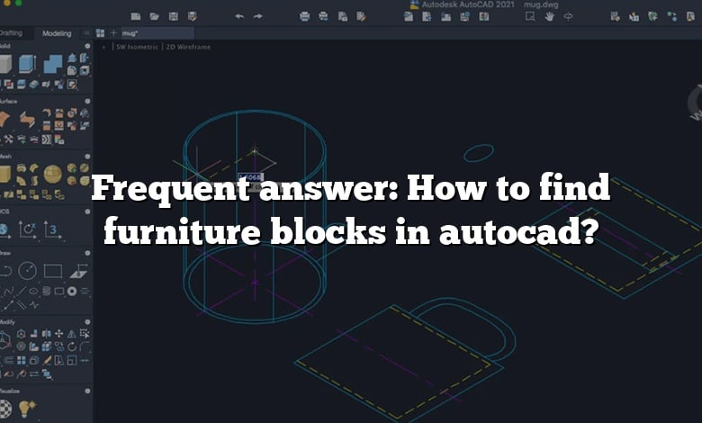This screenshot has height=423, width=702.
Task: Open the 2D Wireframe visual style control
Action: (x=188, y=47)
